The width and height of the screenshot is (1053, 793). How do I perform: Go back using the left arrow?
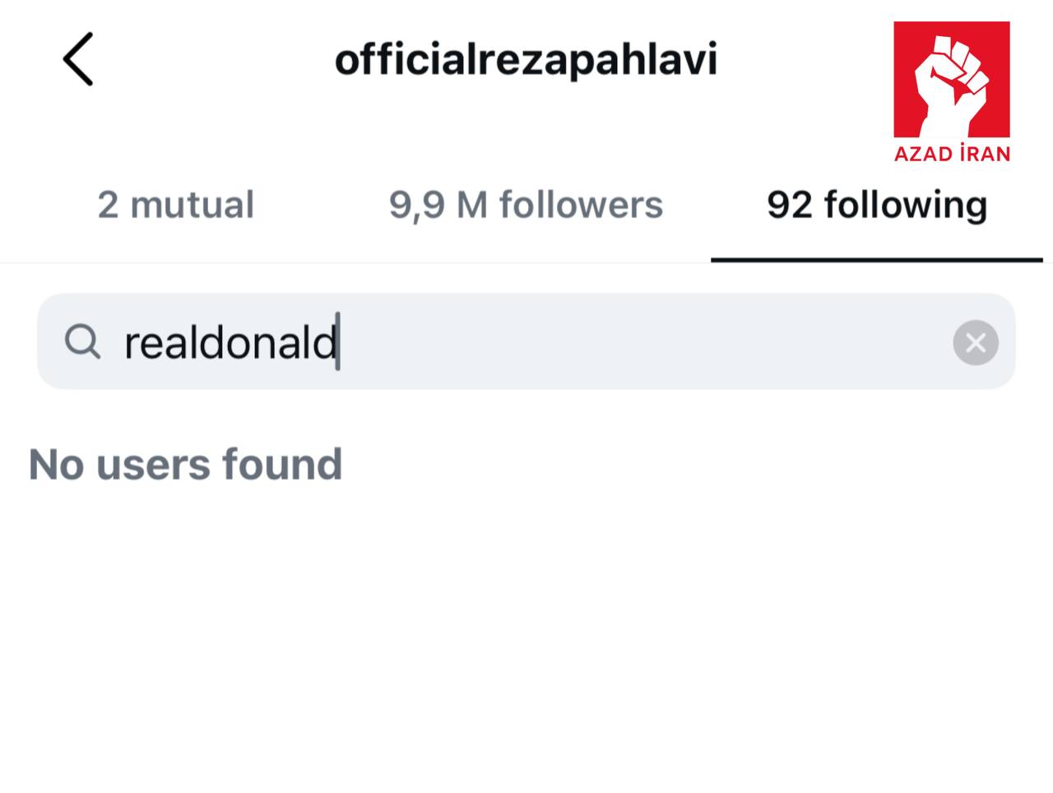point(78,59)
